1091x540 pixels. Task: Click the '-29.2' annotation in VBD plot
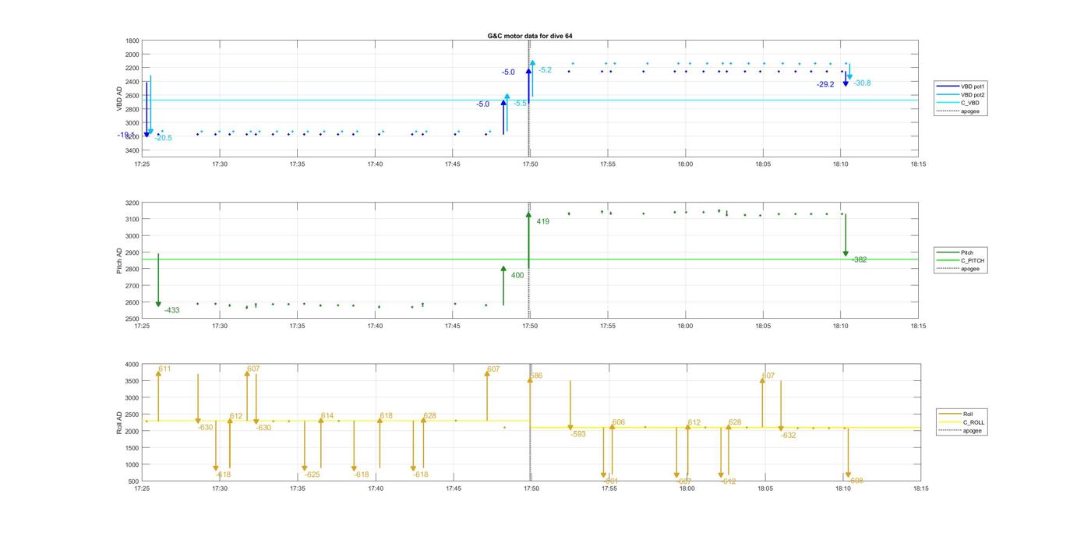pyautogui.click(x=825, y=84)
